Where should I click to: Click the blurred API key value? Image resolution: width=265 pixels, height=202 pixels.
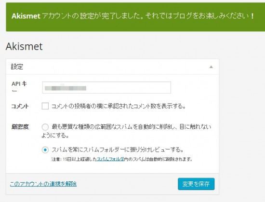pyautogui.click(x=66, y=88)
